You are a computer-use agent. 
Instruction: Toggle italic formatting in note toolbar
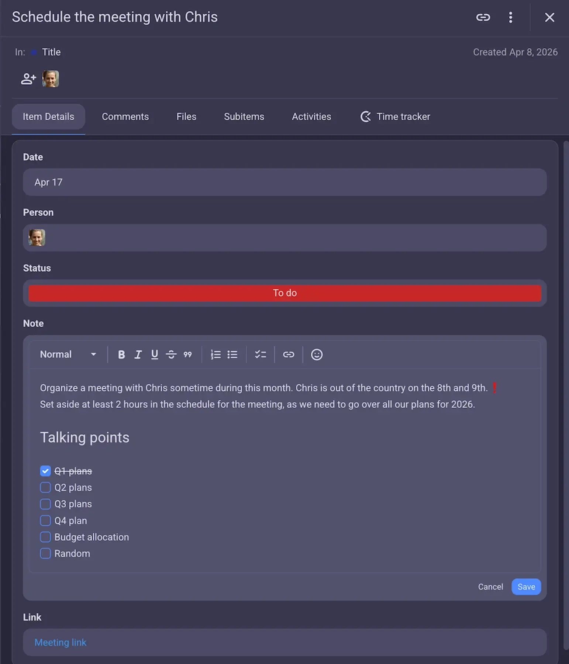[x=138, y=355]
